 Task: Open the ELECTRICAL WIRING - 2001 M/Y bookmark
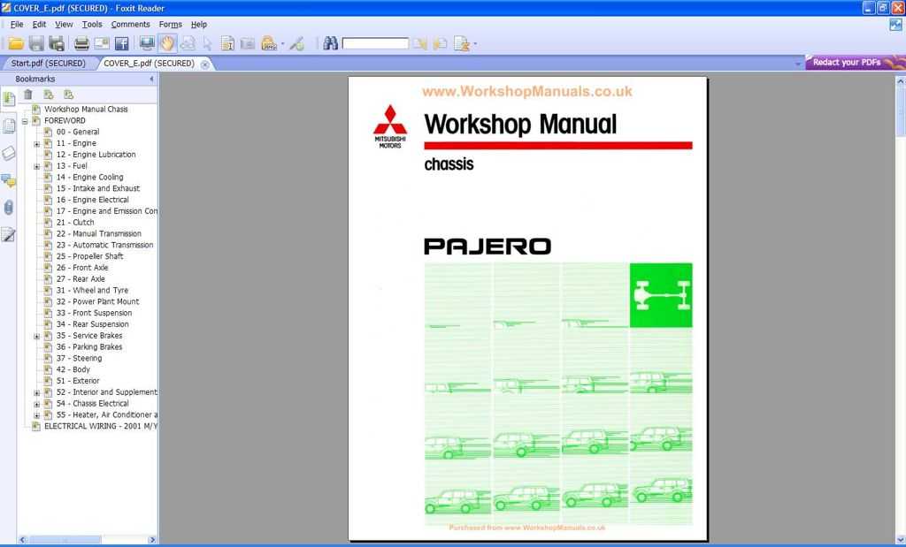tap(101, 427)
